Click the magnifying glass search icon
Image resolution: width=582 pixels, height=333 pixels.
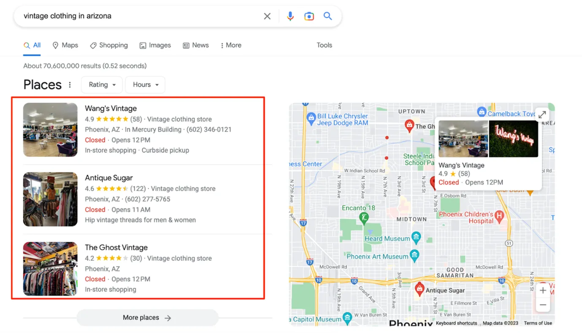328,16
